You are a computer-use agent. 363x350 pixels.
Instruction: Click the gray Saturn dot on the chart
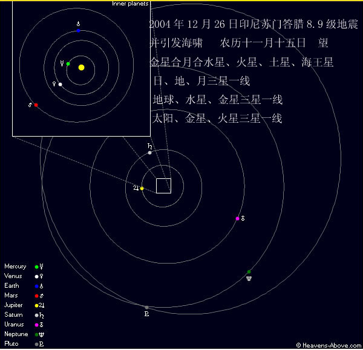[x=150, y=153]
